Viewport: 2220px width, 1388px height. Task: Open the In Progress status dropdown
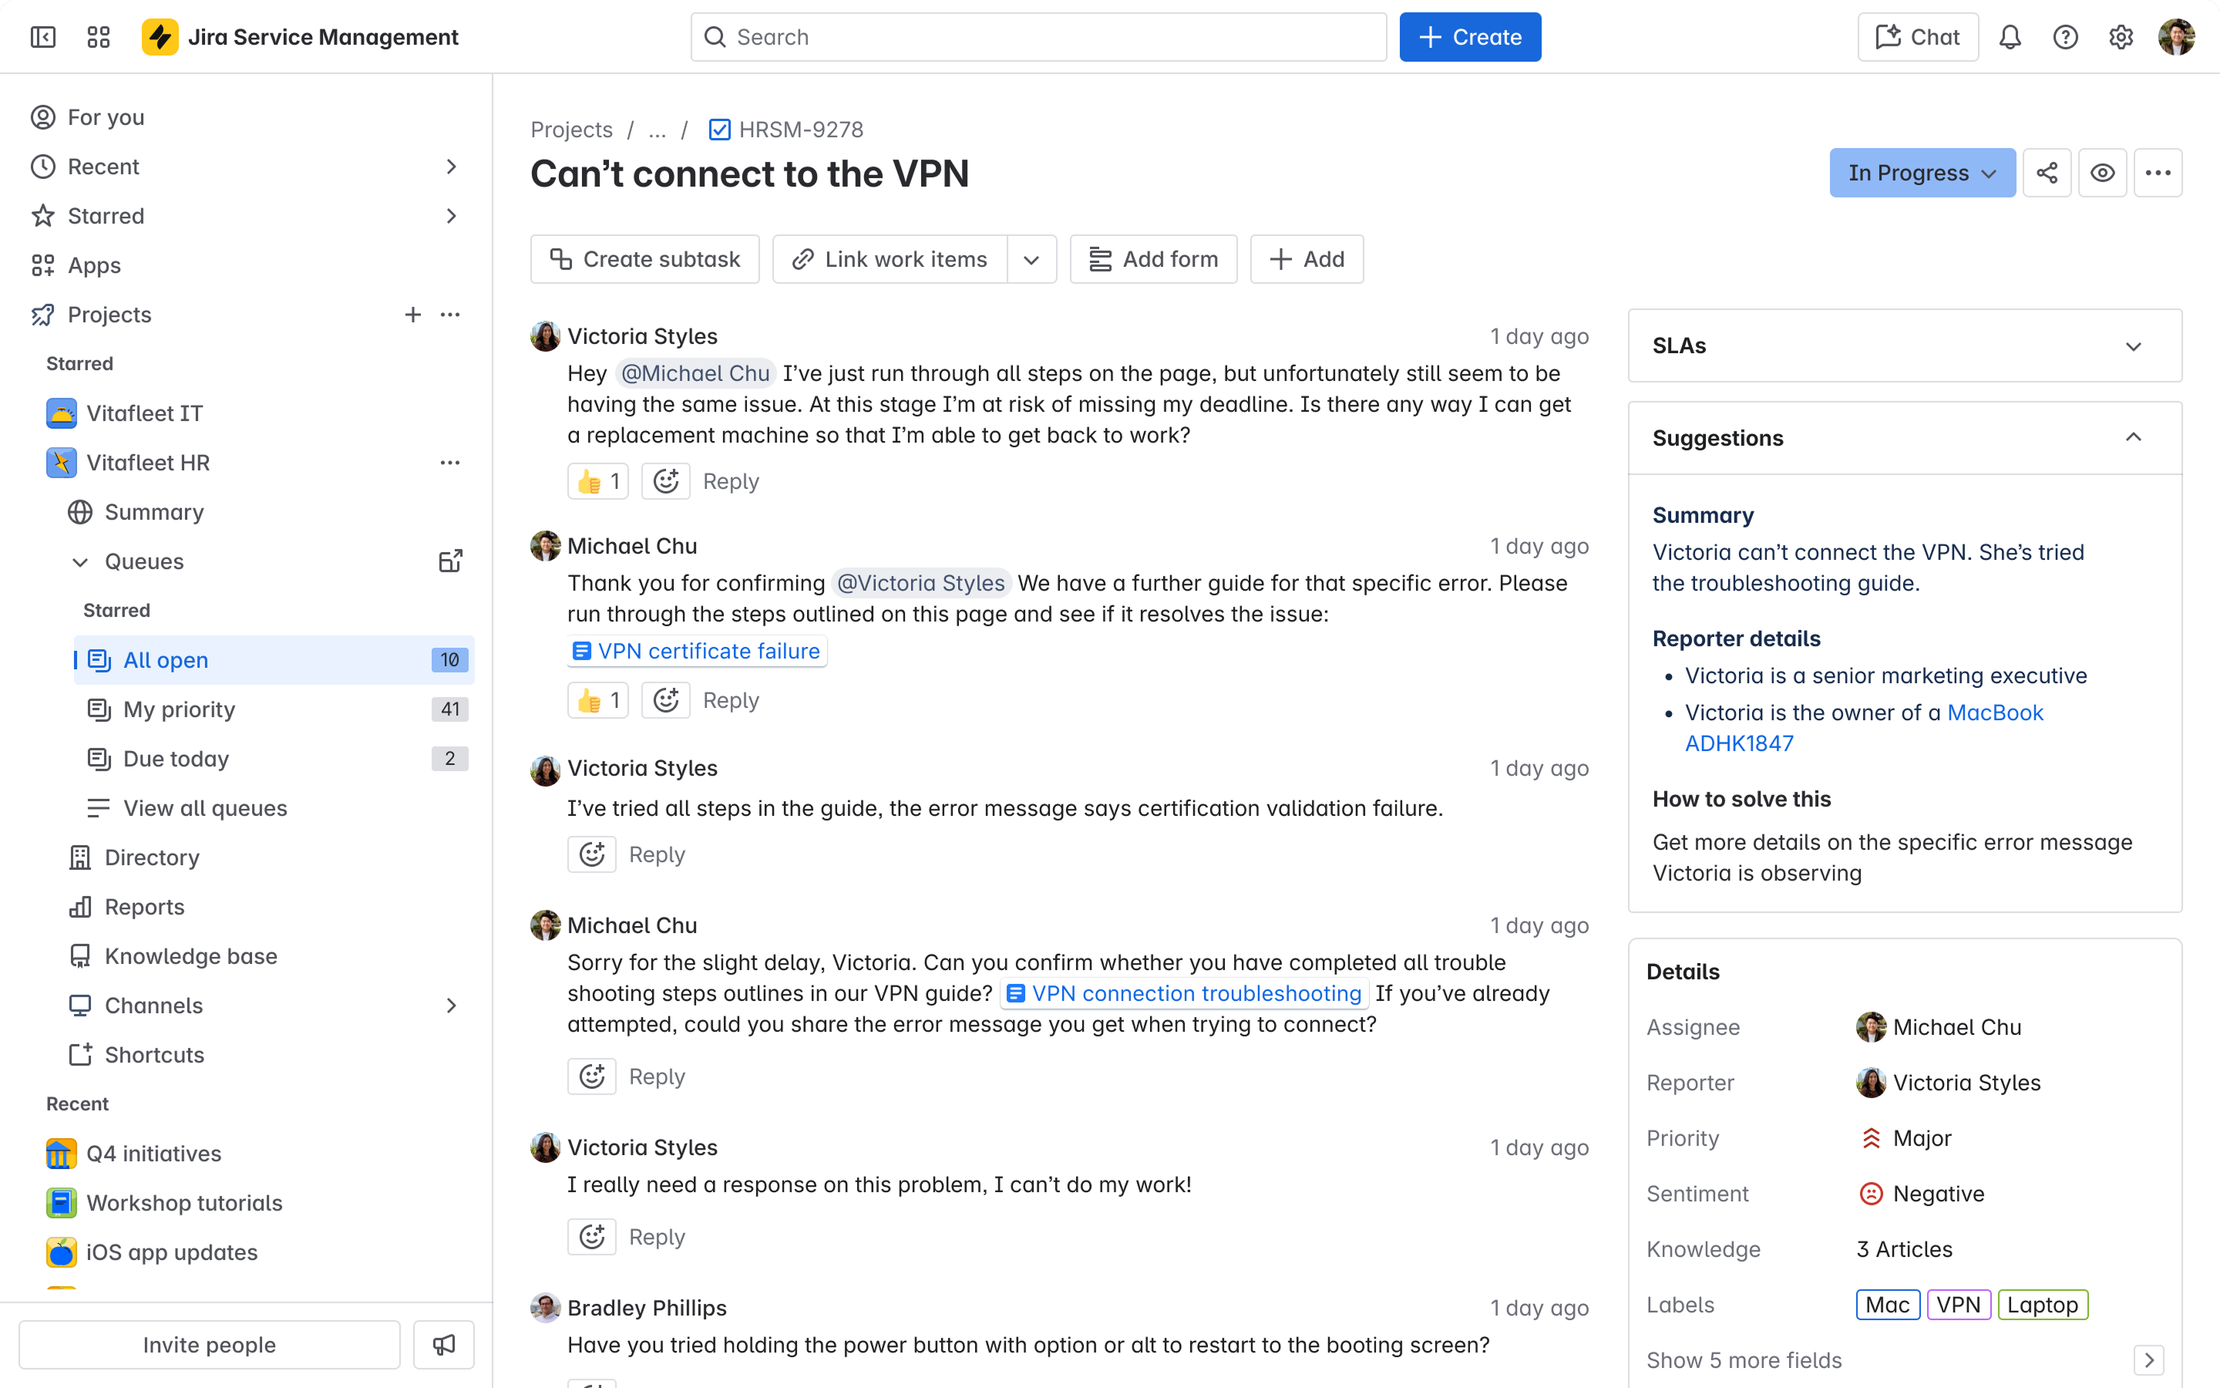coord(1922,173)
